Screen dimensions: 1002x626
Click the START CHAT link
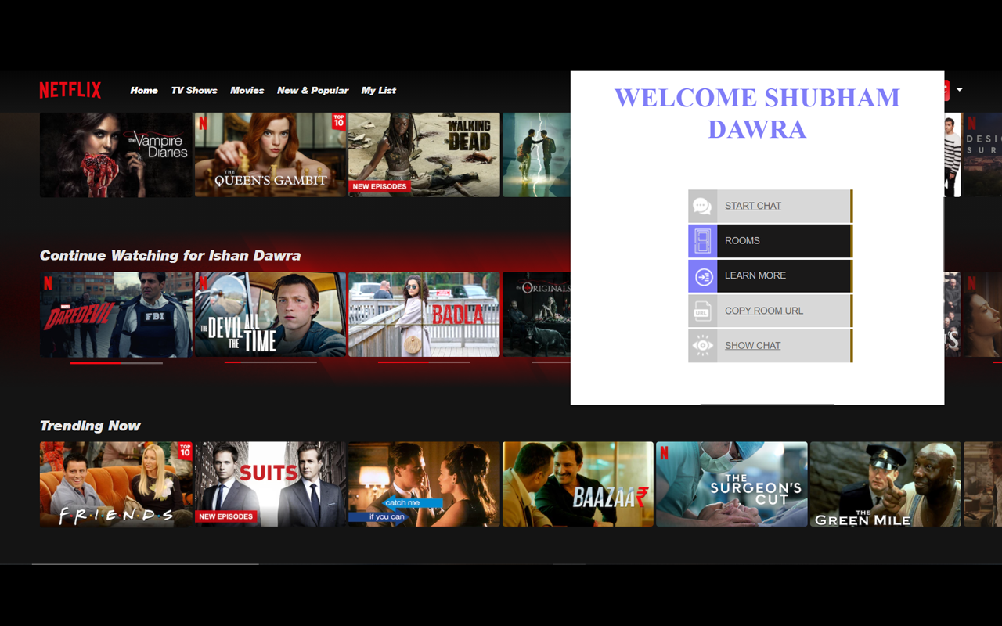click(752, 206)
